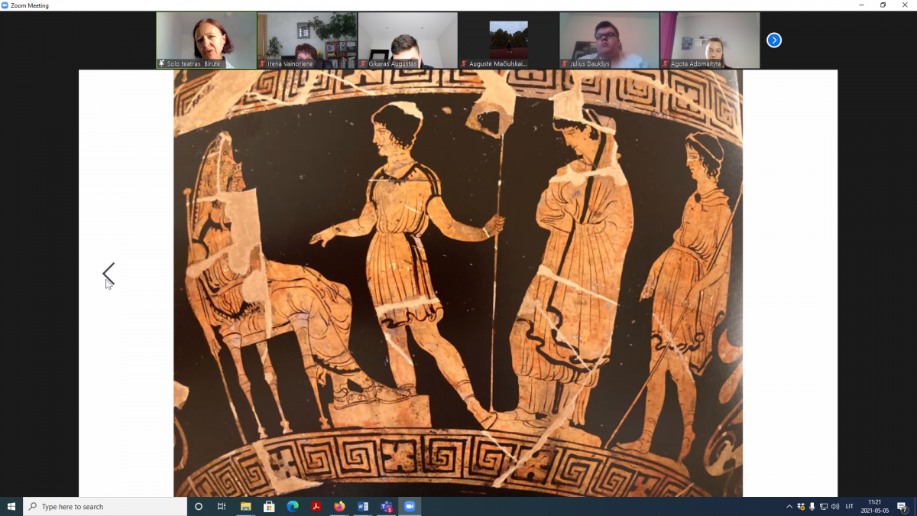This screenshot has width=917, height=516.
Task: Click the Zoom taskbar icon
Action: pyautogui.click(x=410, y=506)
